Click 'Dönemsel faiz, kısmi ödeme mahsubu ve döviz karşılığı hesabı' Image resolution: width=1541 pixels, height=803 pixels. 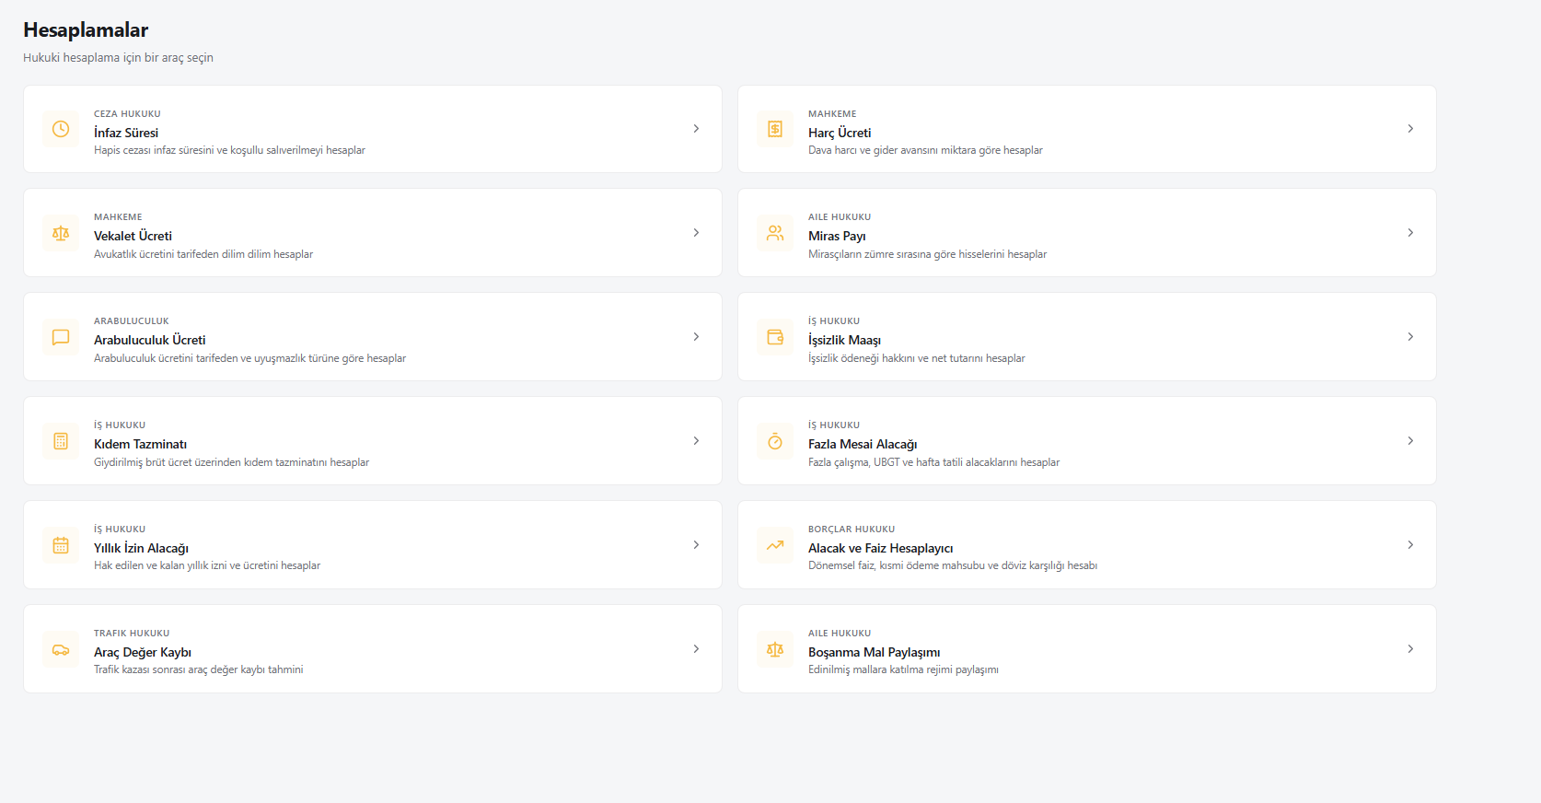click(x=953, y=565)
